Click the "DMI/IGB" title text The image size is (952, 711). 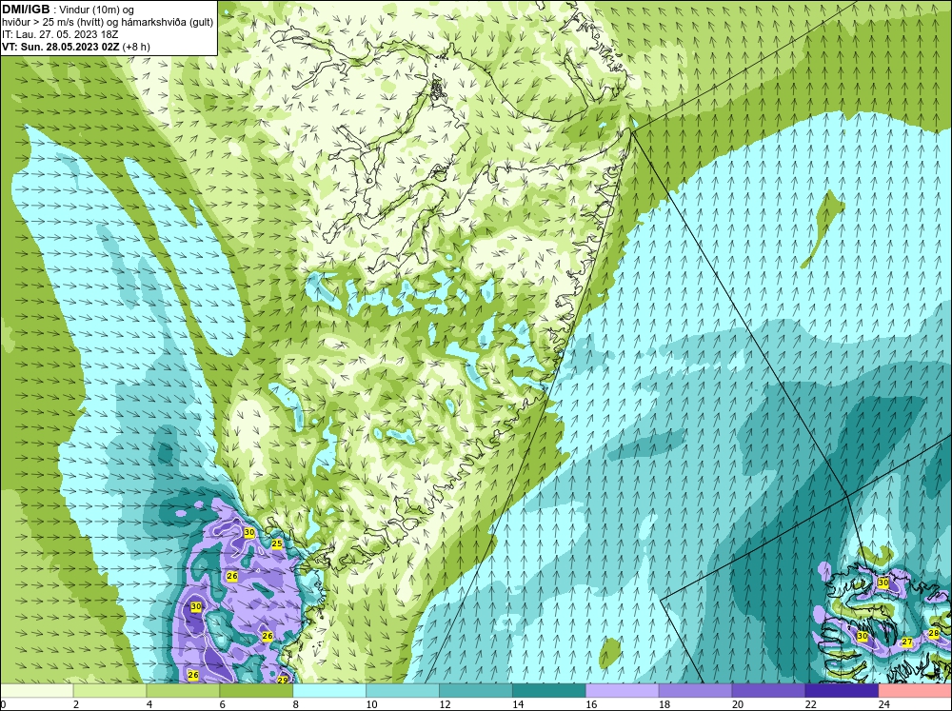[x=26, y=10]
